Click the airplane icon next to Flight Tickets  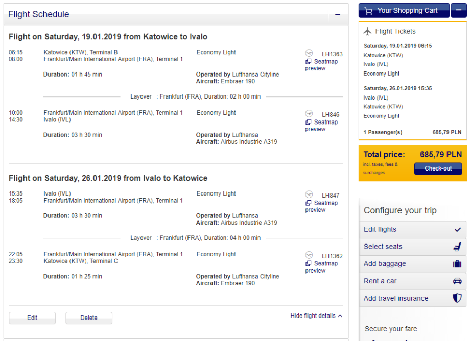[367, 31]
